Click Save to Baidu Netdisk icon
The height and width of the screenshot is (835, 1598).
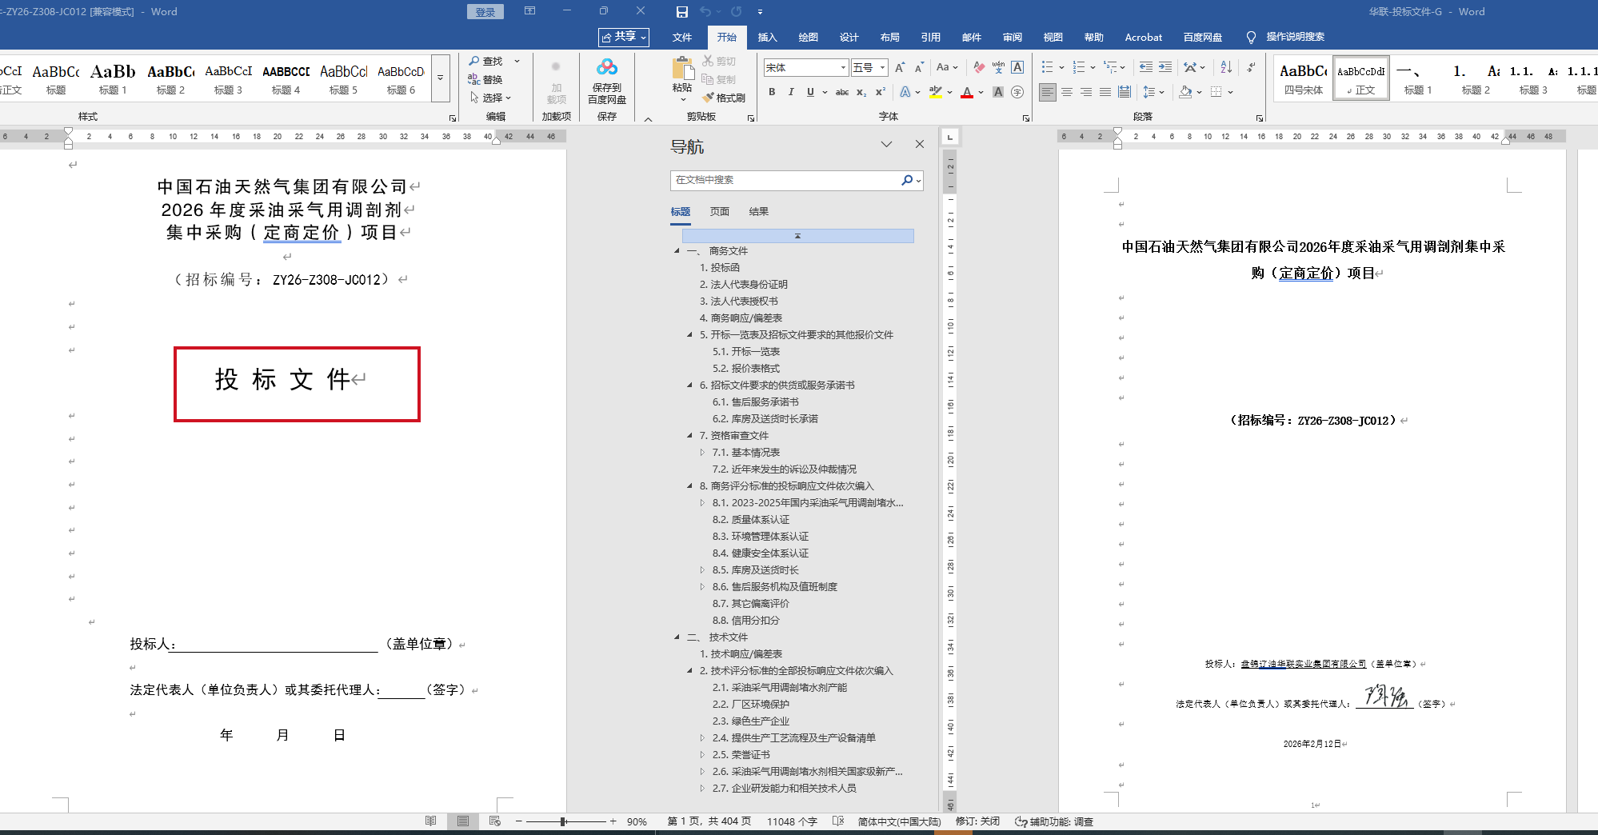(607, 80)
